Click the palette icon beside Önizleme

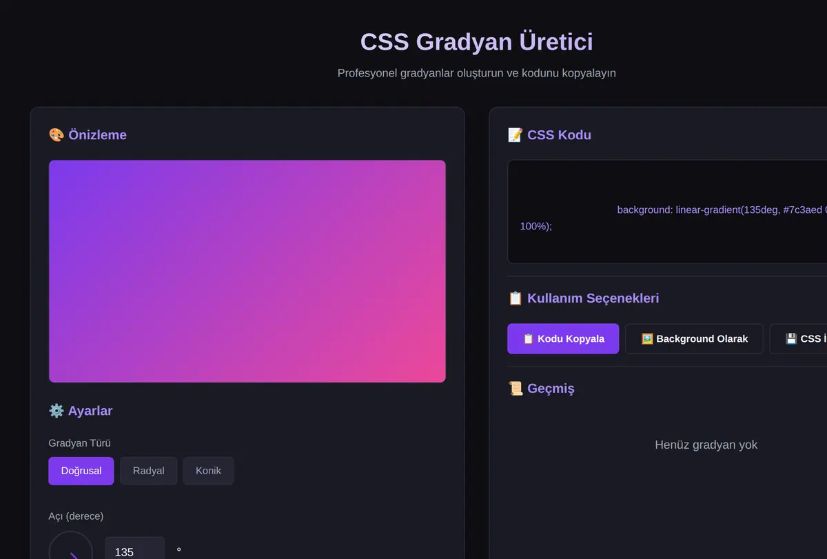[57, 134]
